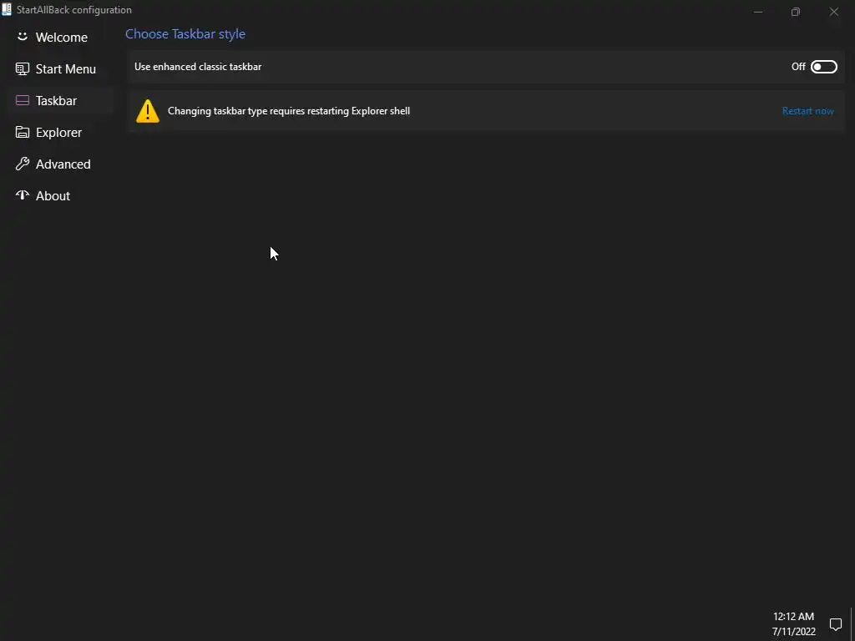
Task: Click the Explorer folder icon
Action: tap(23, 132)
